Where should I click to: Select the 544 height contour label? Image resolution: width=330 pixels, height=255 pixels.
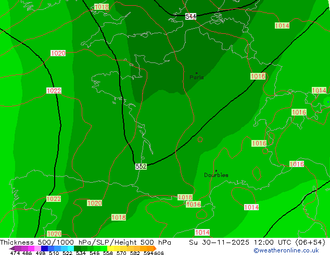191,16
